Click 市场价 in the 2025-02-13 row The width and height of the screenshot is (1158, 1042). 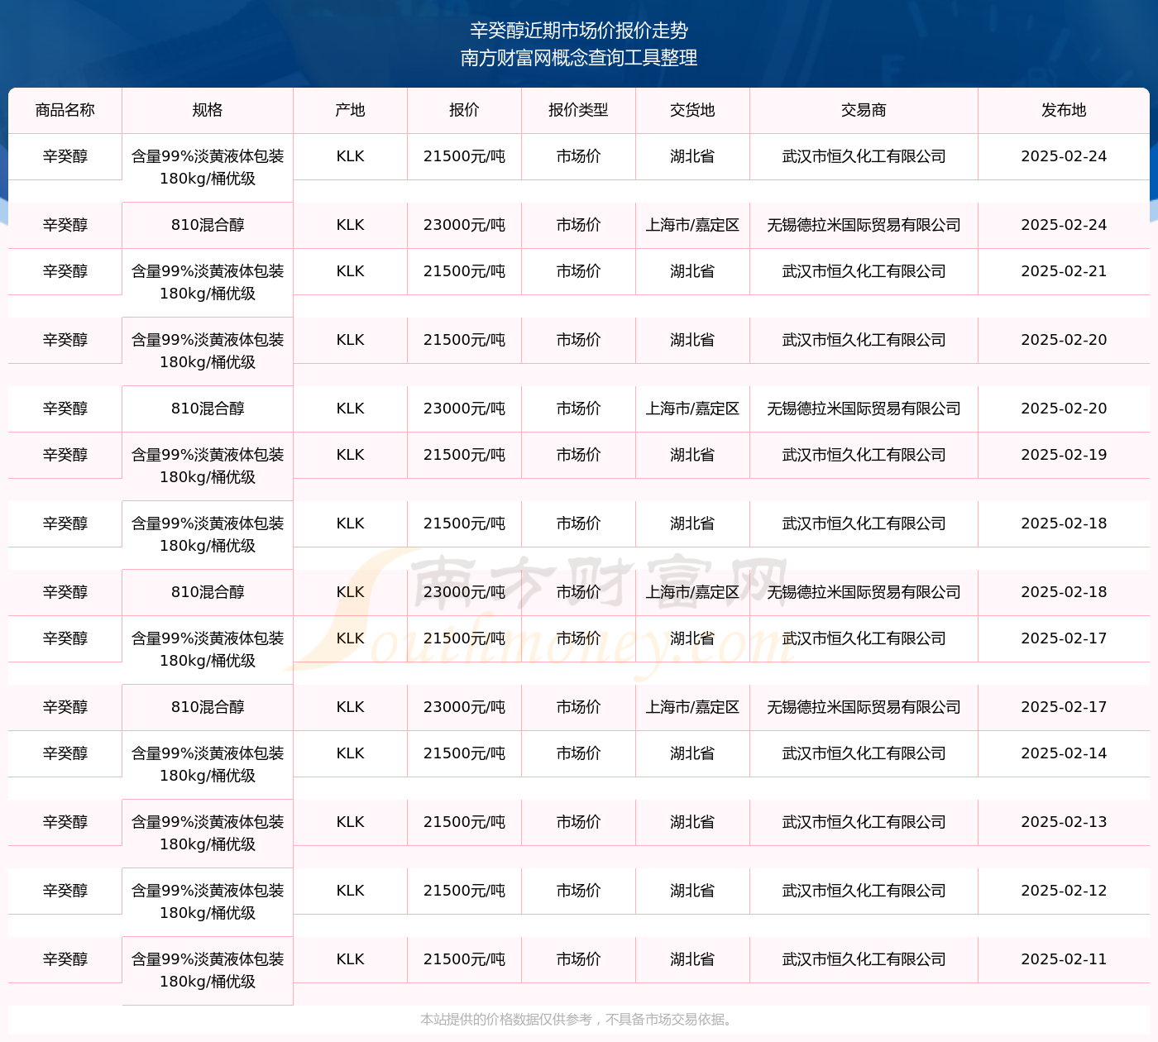(x=579, y=822)
